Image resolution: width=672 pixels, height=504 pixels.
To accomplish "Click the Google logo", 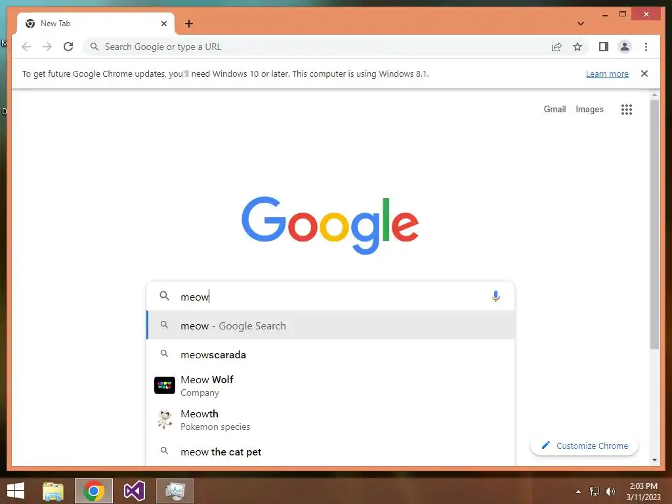I will tap(330, 225).
